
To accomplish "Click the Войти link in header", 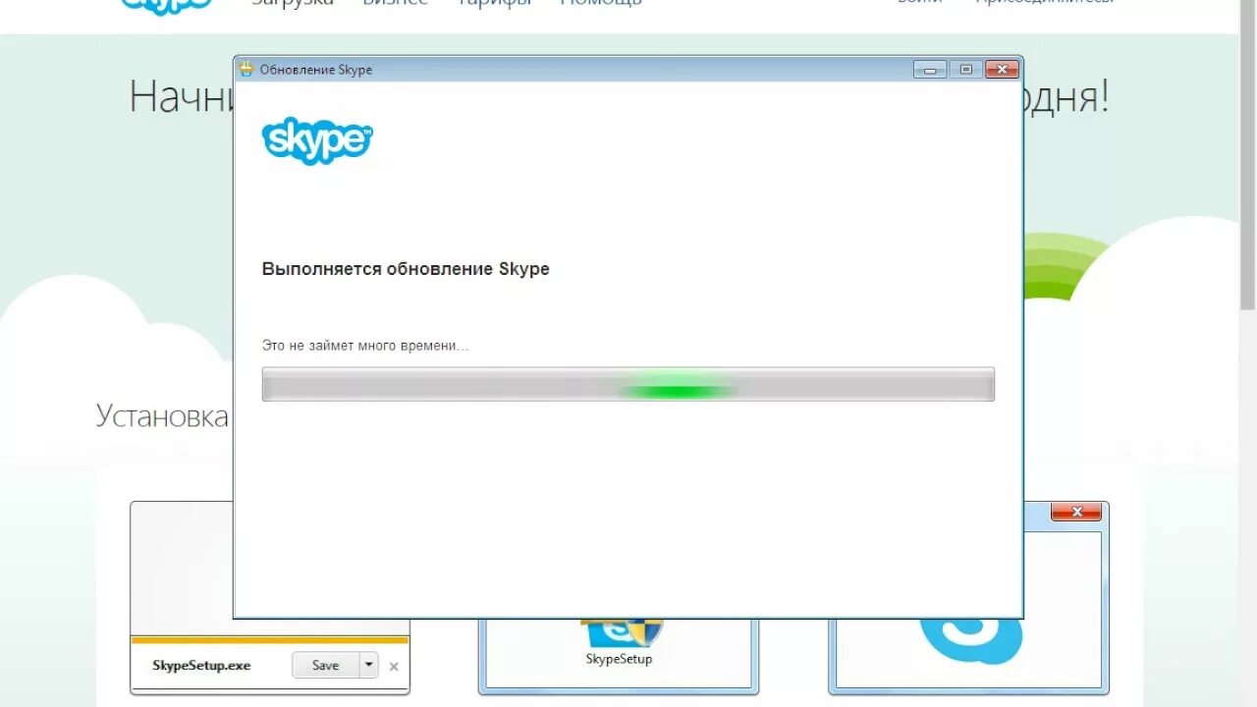I will [920, 3].
